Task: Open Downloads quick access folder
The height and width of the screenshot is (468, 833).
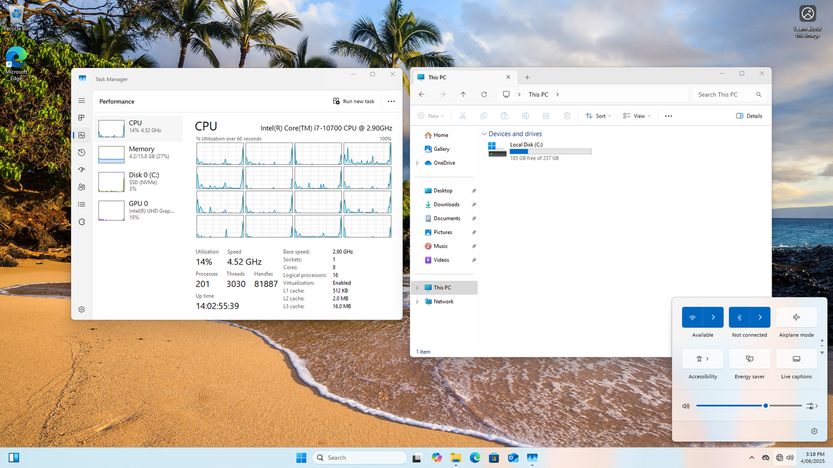Action: [446, 205]
